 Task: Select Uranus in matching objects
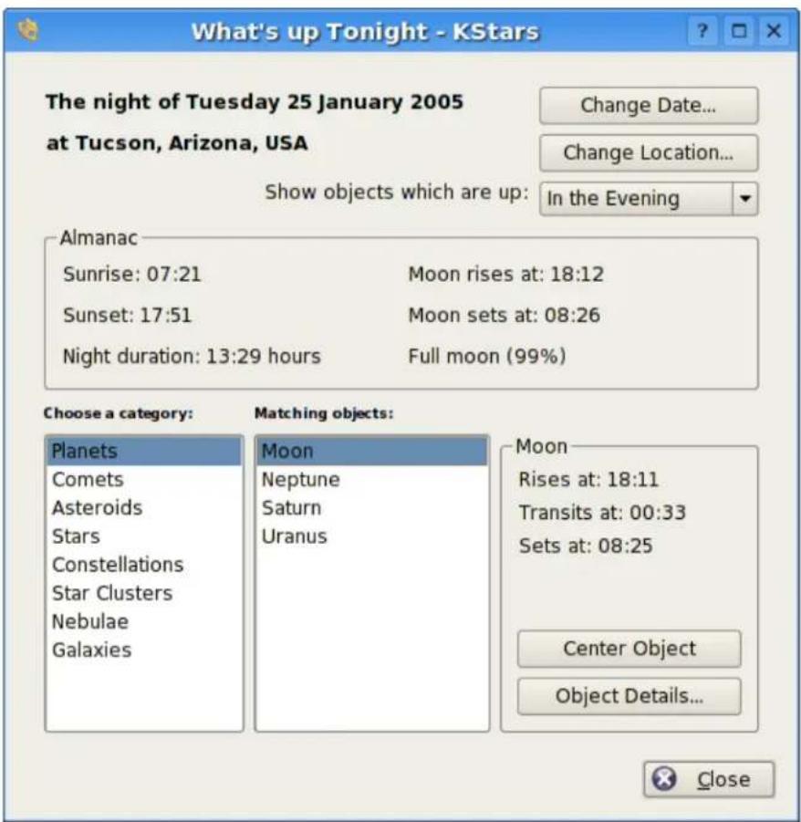372,536
